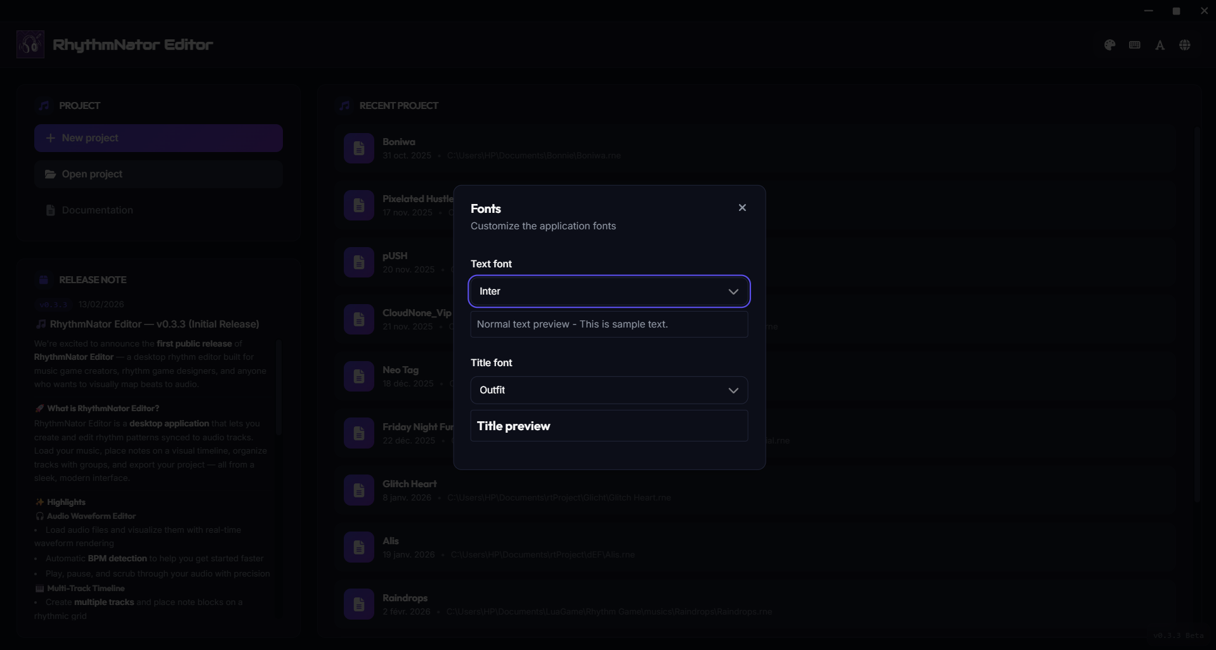Open the font settings icon
Image resolution: width=1216 pixels, height=650 pixels.
coord(1160,44)
